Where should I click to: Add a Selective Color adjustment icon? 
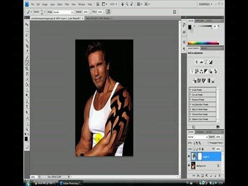click(x=213, y=81)
